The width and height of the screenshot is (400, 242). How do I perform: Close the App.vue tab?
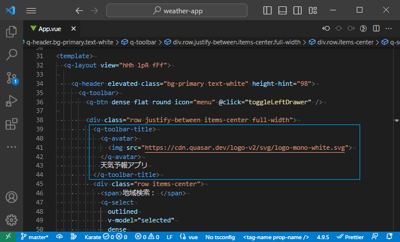[x=73, y=29]
